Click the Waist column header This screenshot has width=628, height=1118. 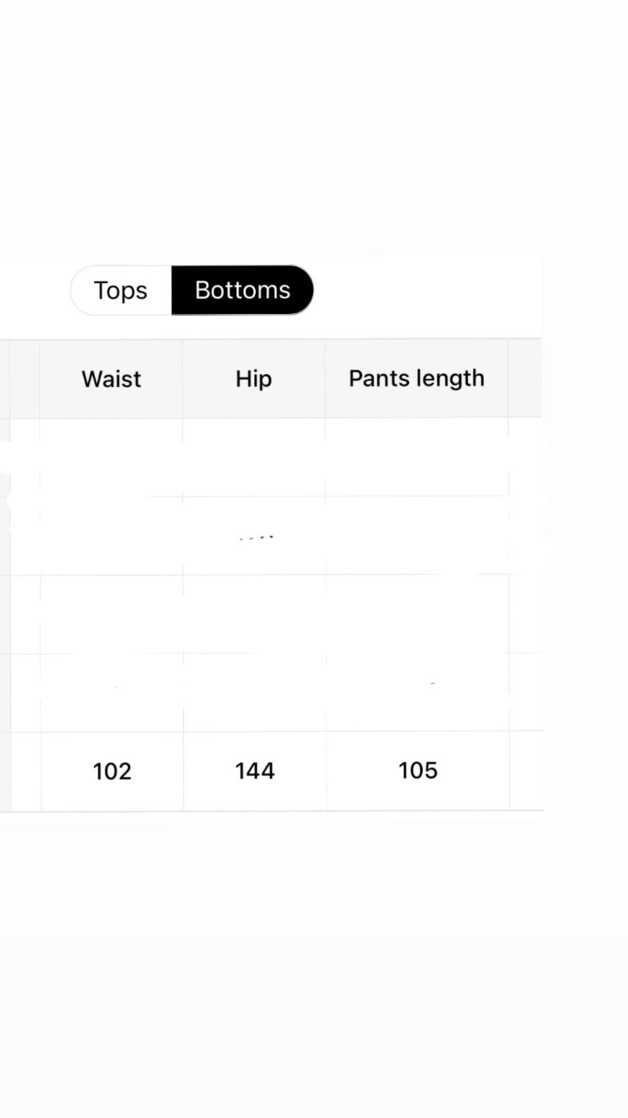pos(111,379)
